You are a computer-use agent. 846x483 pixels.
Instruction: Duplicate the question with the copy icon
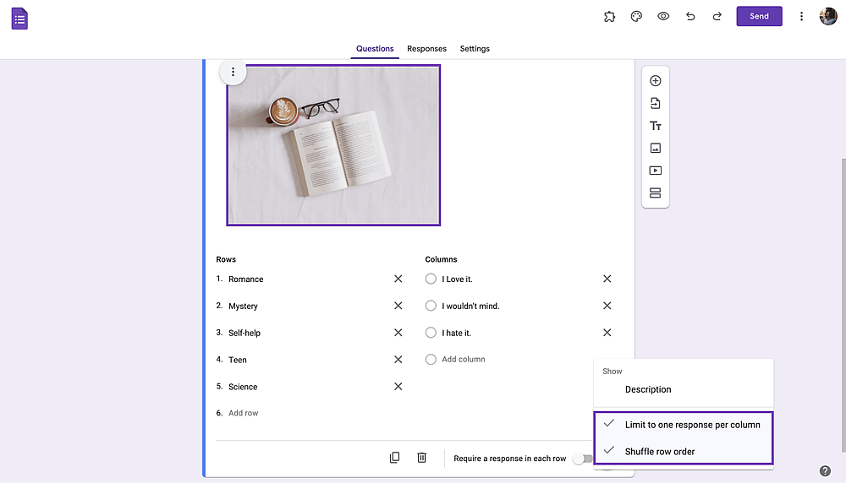pos(394,457)
